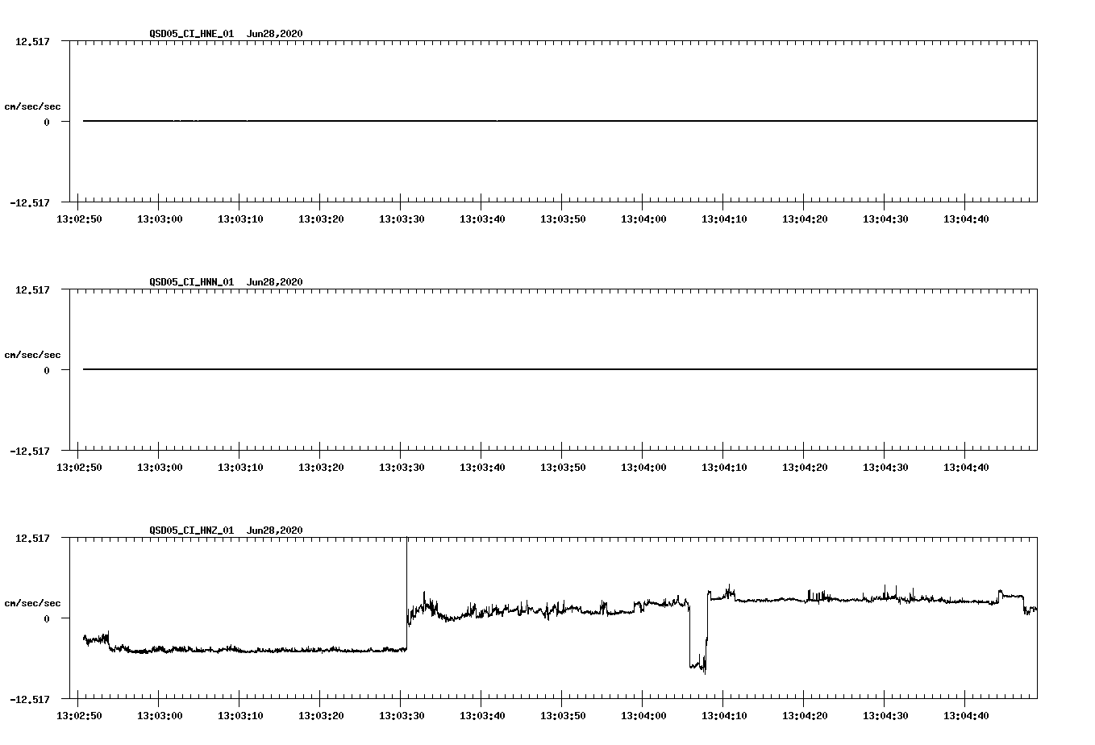The width and height of the screenshot is (1095, 745).
Task: Select the 13:03:50 time label under the HNN chart
Action: 563,468
